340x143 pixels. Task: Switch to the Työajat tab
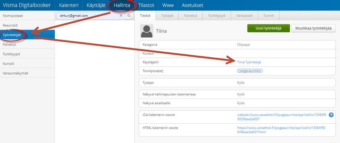pyautogui.click(x=167, y=16)
